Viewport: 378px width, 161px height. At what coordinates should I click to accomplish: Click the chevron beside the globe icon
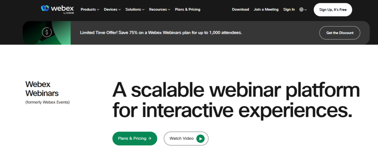click(x=306, y=10)
